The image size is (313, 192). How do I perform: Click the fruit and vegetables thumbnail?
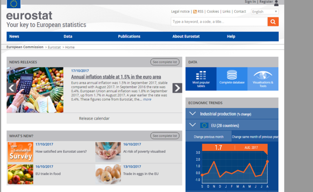(x=20, y=174)
